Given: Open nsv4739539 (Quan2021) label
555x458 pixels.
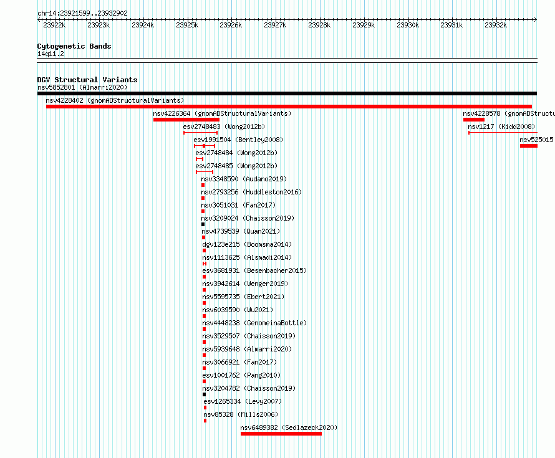Looking at the screenshot, I should point(241,231).
